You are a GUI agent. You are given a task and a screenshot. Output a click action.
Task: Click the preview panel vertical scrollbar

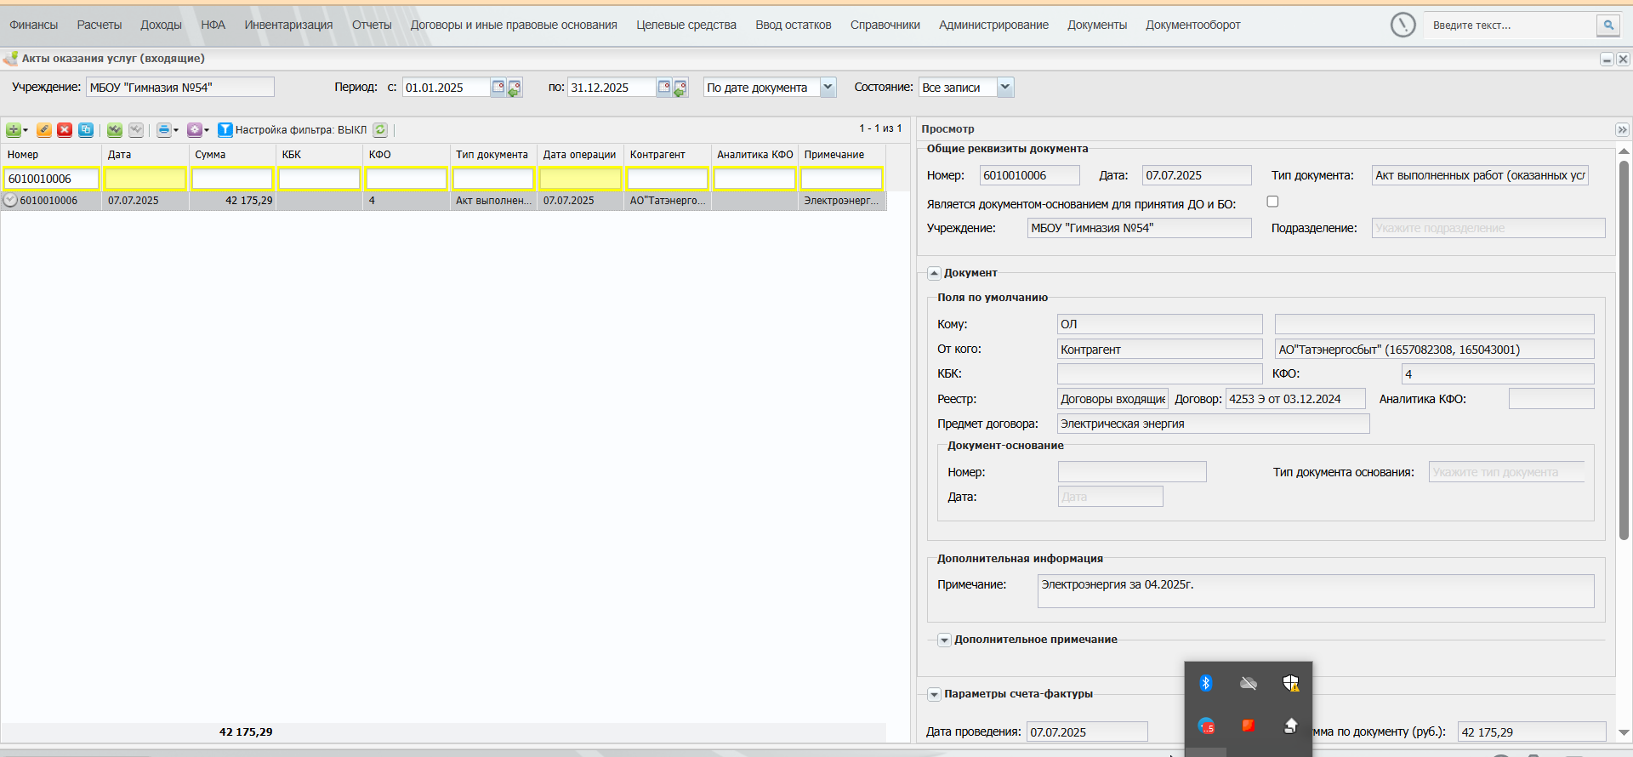pos(1624,349)
